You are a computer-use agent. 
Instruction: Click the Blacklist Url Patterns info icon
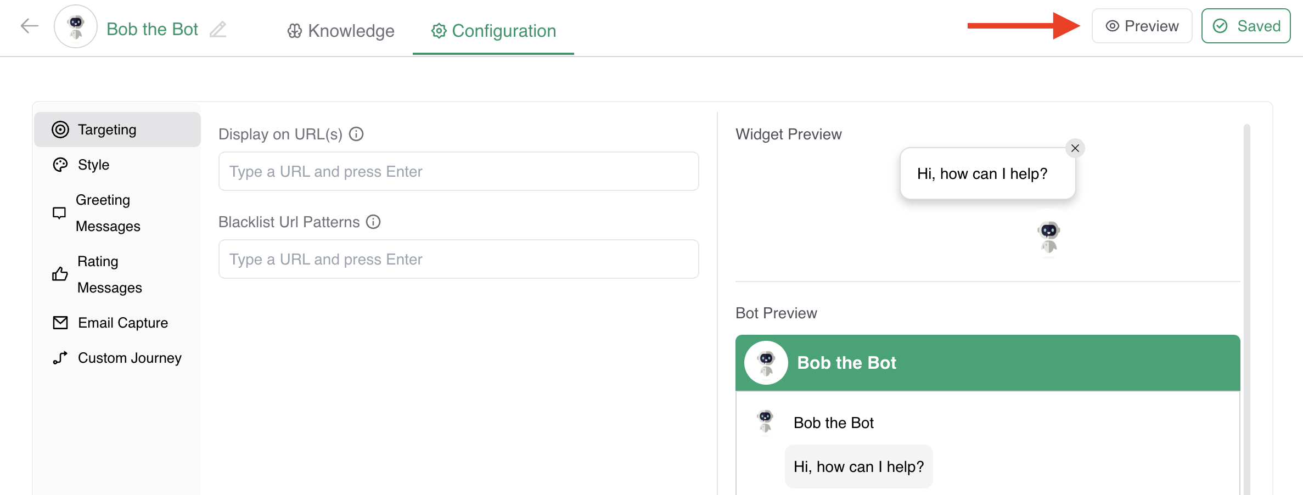tap(373, 222)
